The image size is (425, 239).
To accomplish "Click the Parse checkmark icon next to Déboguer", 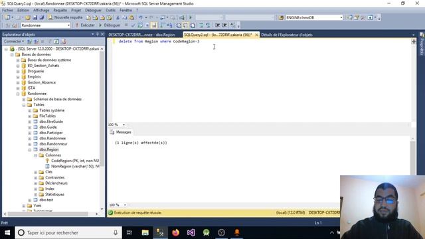I will [x=133, y=25].
